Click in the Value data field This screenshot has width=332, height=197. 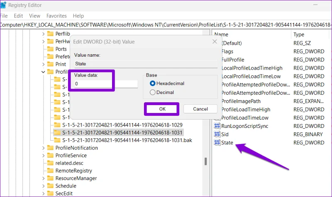[106, 84]
